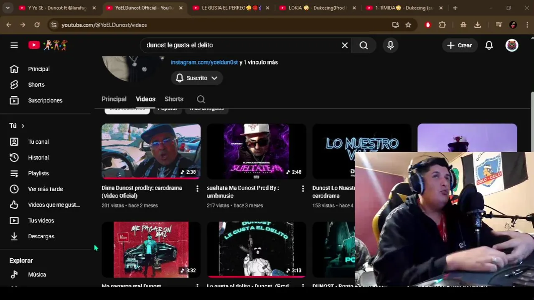Open notifications bell
The image size is (534, 300).
489,45
